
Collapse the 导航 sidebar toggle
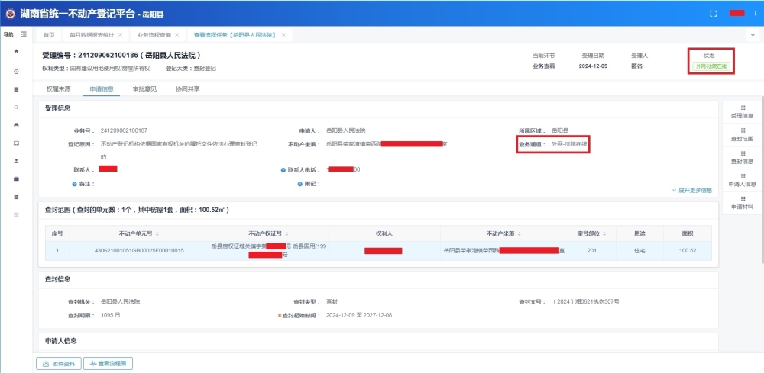click(24, 34)
